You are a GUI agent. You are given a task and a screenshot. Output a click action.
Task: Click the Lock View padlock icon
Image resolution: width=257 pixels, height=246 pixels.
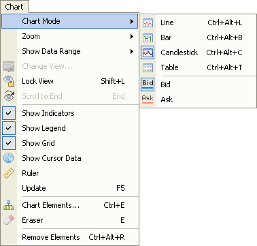(9, 81)
